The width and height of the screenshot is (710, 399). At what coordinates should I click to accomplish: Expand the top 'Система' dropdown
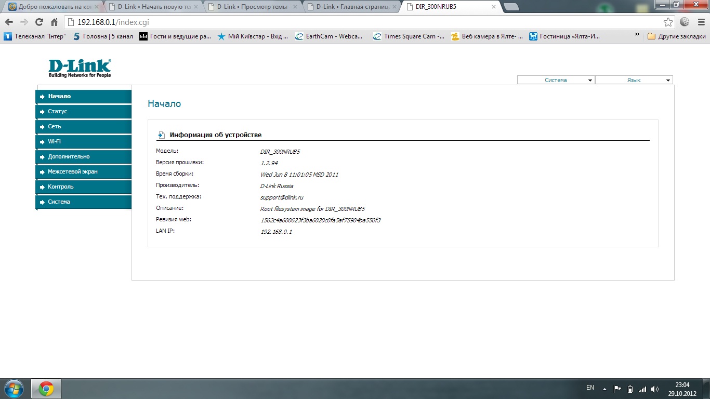point(556,80)
